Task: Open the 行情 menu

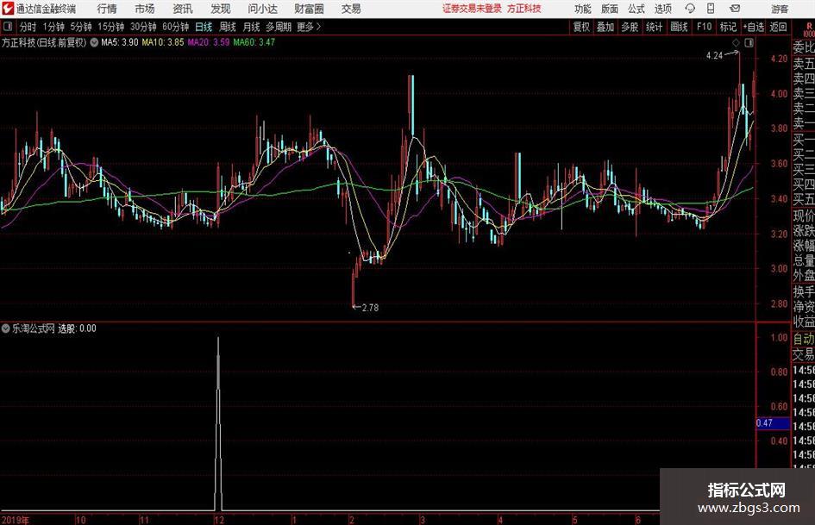Action: point(107,9)
